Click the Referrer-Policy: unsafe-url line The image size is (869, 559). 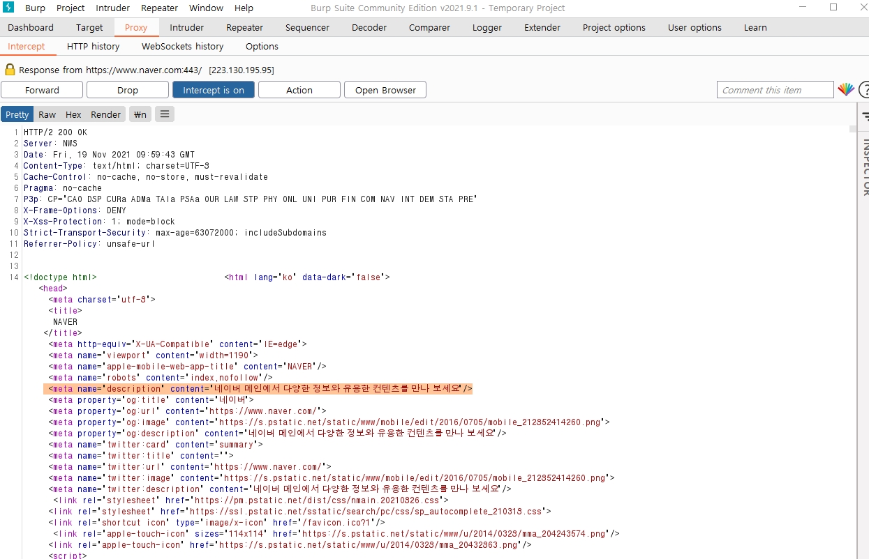pos(89,243)
